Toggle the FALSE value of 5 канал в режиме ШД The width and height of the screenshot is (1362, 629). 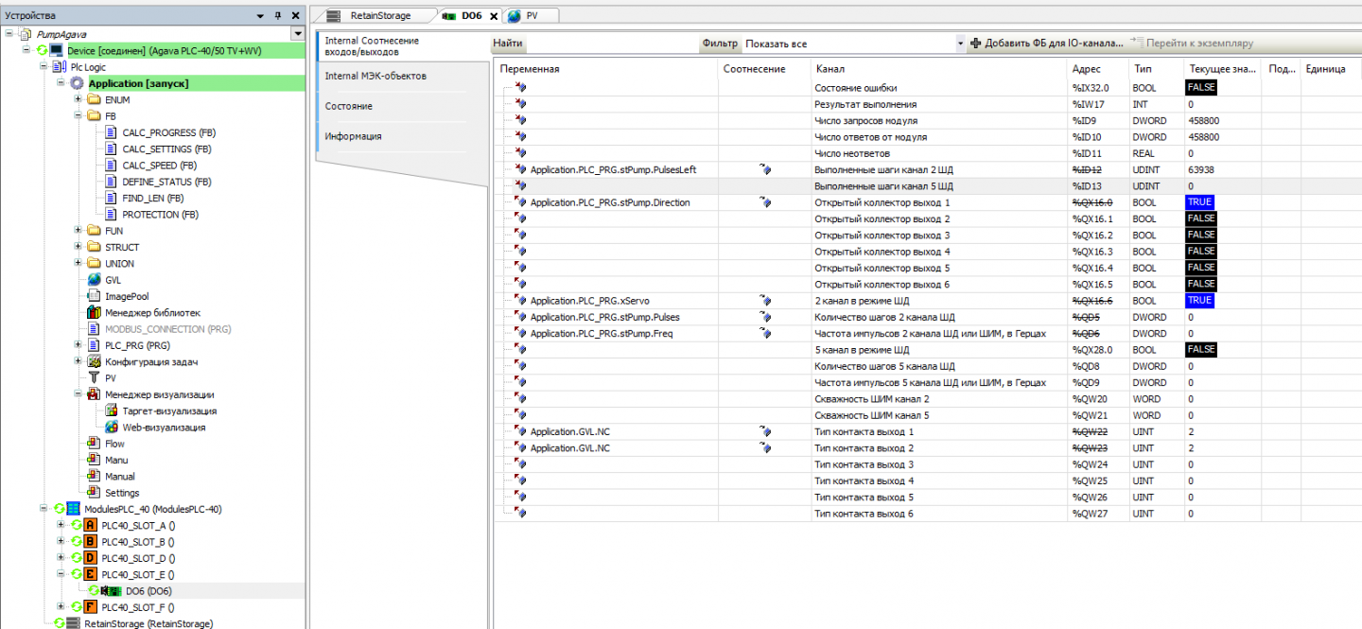[x=1200, y=350]
